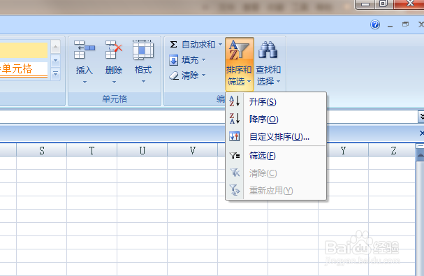
Task: Click the Find & Select binoculars icon
Action: pos(268,50)
